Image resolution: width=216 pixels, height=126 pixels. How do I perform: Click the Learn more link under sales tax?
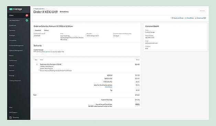point(109,87)
